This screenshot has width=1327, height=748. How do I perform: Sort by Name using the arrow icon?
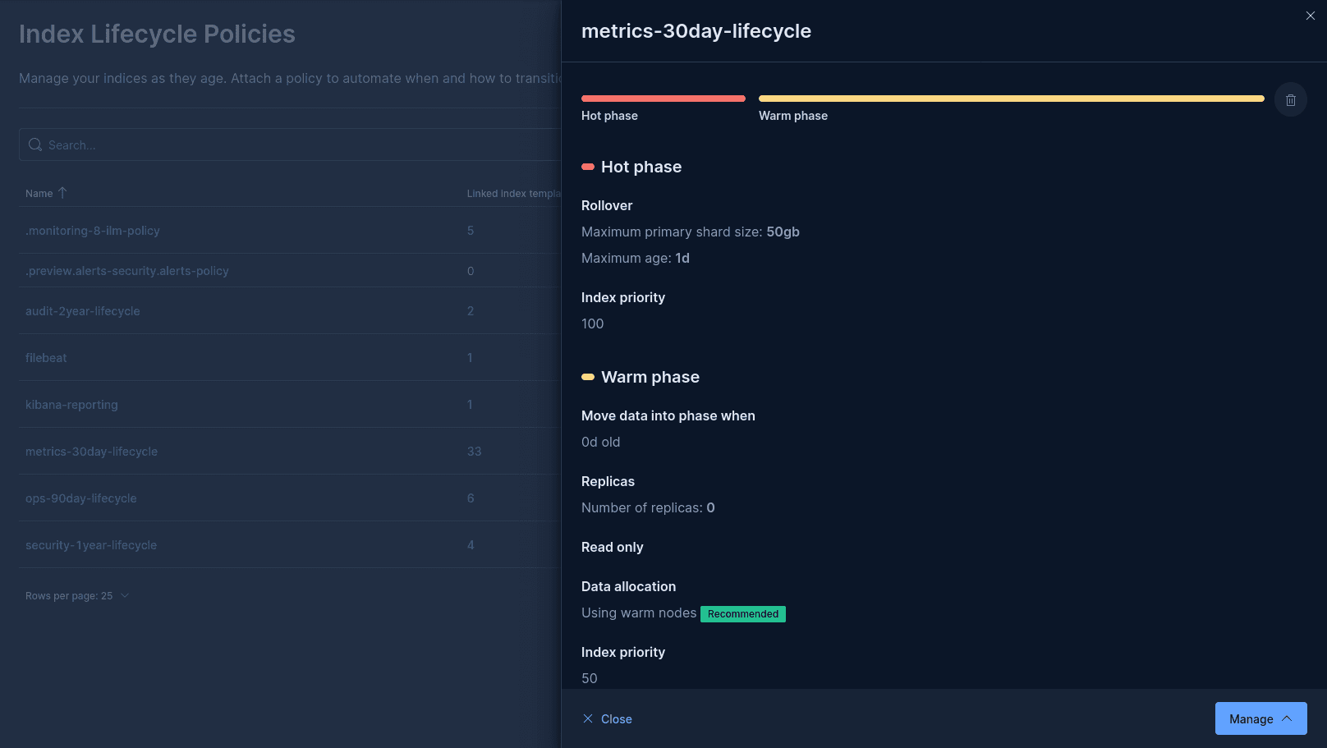[x=62, y=193]
